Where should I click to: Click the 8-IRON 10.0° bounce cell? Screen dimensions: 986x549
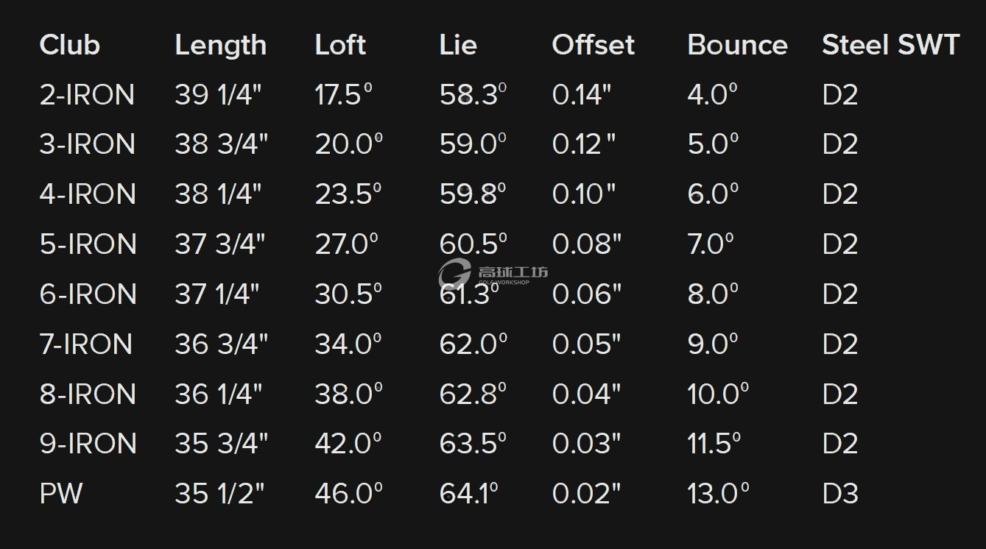tap(718, 394)
